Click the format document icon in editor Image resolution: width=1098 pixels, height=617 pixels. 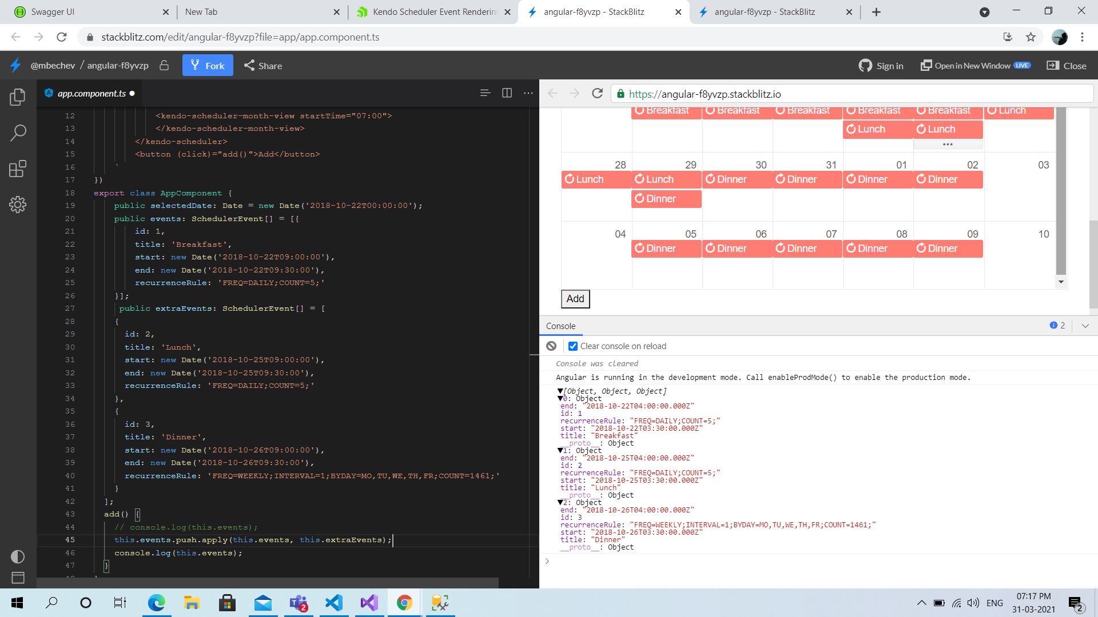pos(485,93)
